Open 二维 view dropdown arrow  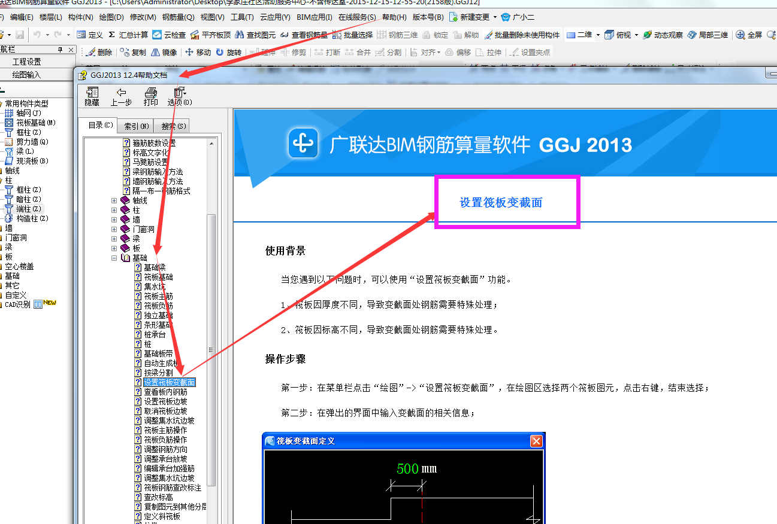click(598, 35)
